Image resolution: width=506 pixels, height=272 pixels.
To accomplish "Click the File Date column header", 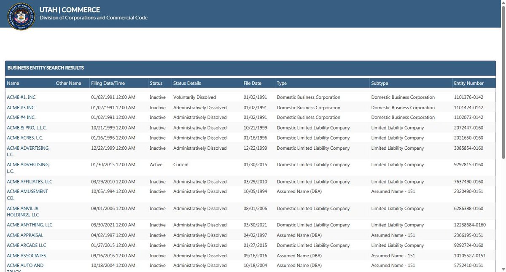I will 253,83.
